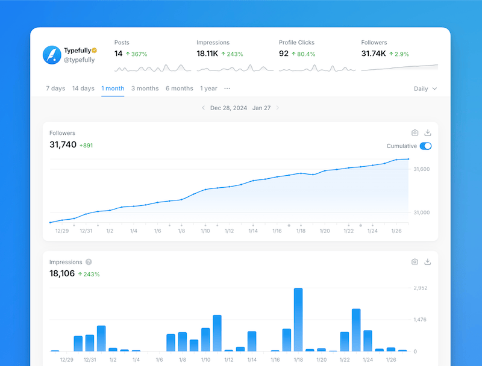The height and width of the screenshot is (366, 482).
Task: Open the three-dot more ranges menu
Action: pyautogui.click(x=227, y=88)
